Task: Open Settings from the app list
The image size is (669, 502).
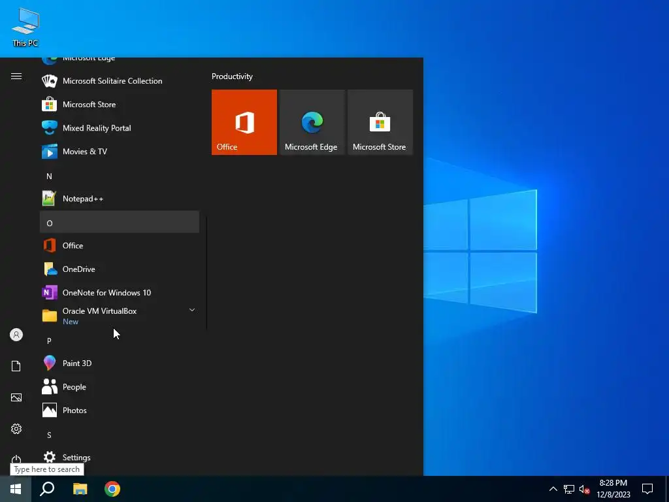Action: click(120, 457)
